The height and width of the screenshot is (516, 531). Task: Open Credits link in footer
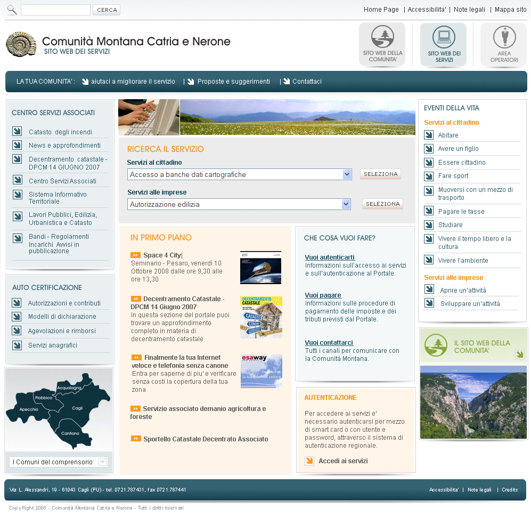(510, 489)
